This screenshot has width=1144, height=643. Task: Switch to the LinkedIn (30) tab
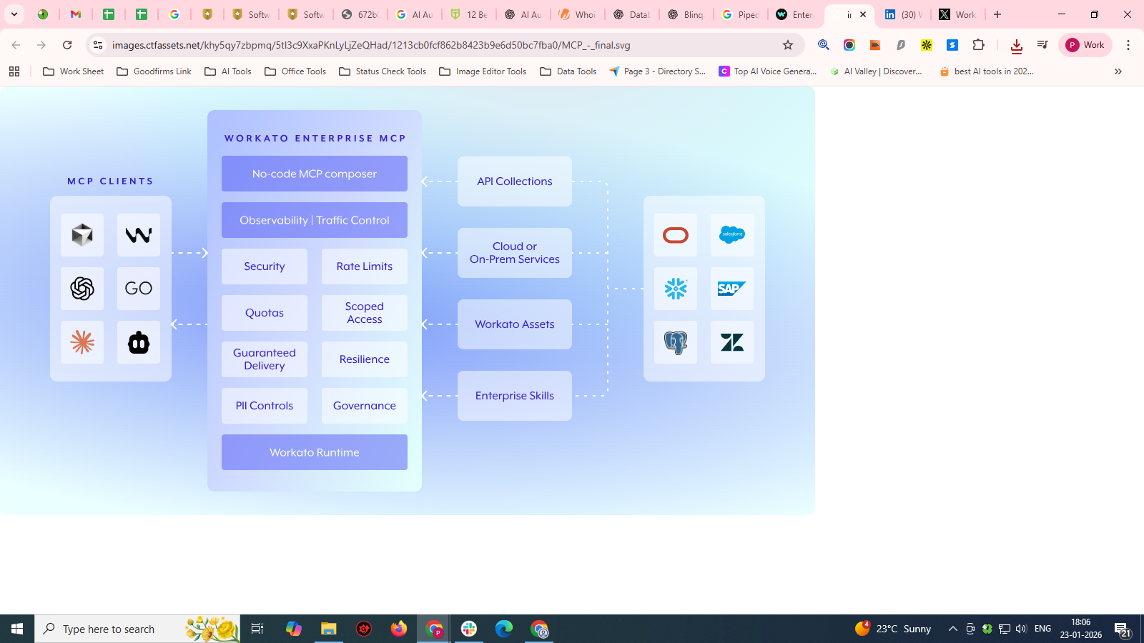coord(903,14)
